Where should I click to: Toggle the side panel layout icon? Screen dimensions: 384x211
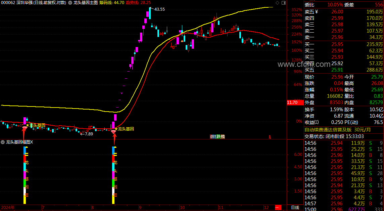point(284,3)
